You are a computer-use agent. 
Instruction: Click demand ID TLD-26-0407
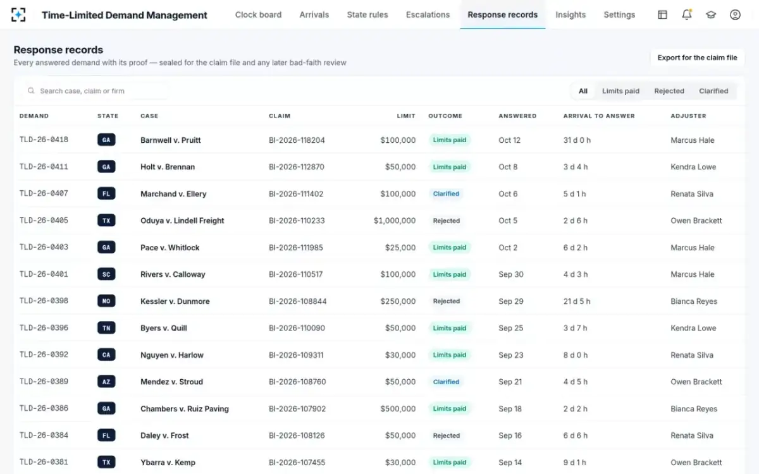click(x=44, y=193)
